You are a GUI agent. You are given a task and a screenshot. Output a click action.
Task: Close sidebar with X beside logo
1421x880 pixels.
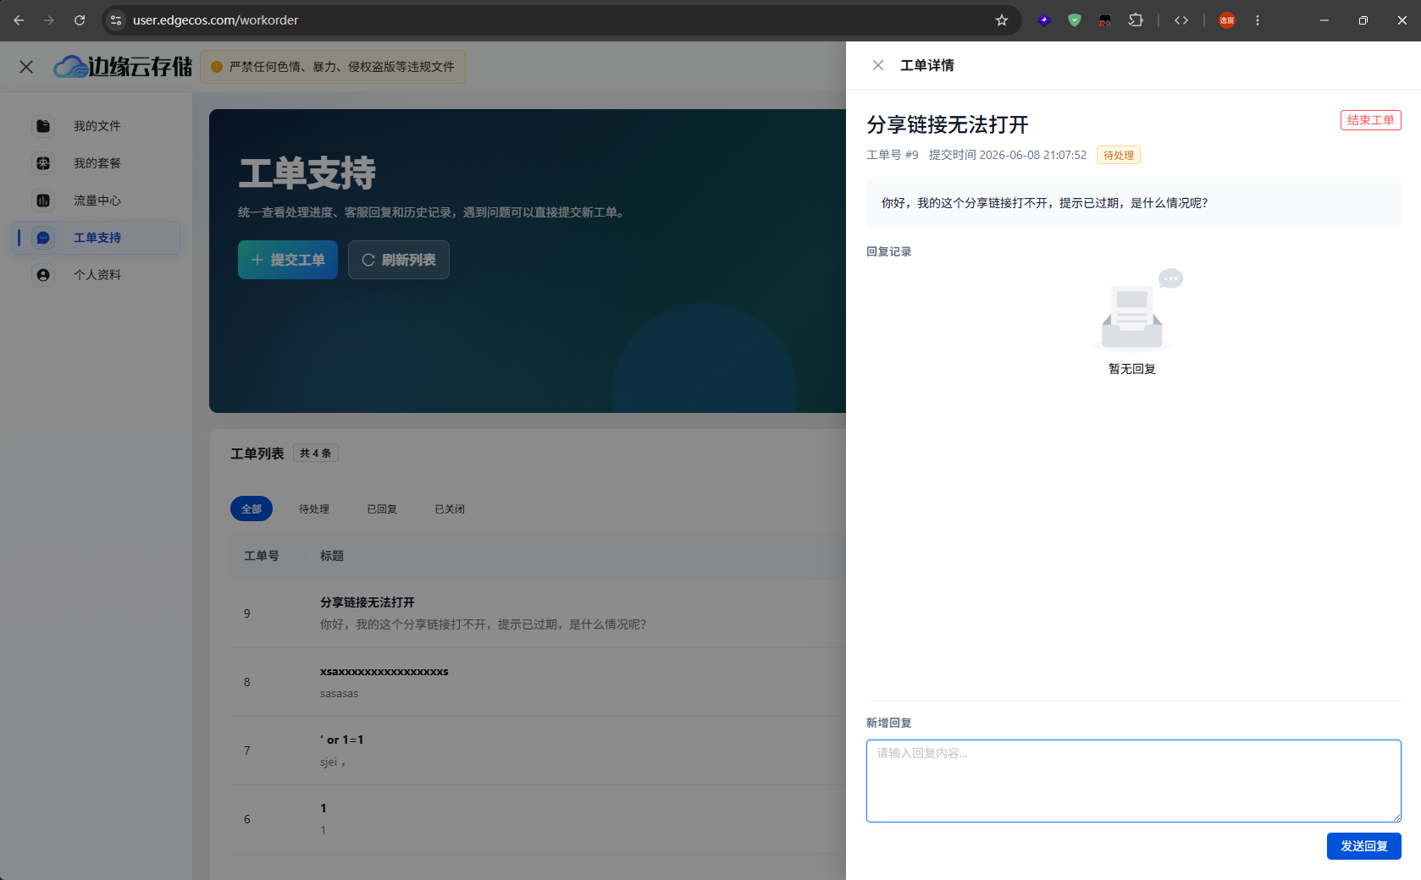coord(26,67)
